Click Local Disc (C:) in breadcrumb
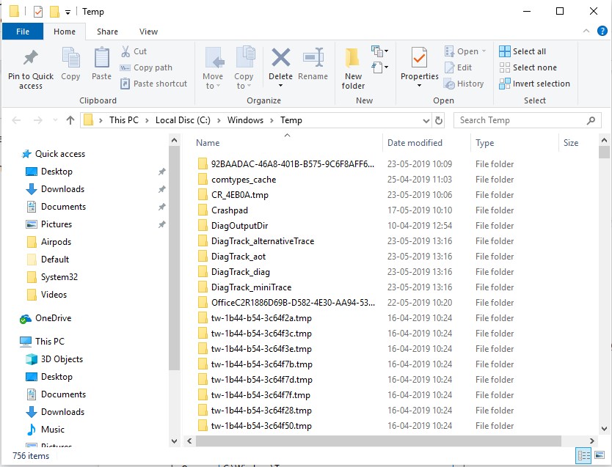Viewport: 612px width, 467px height. pos(183,120)
